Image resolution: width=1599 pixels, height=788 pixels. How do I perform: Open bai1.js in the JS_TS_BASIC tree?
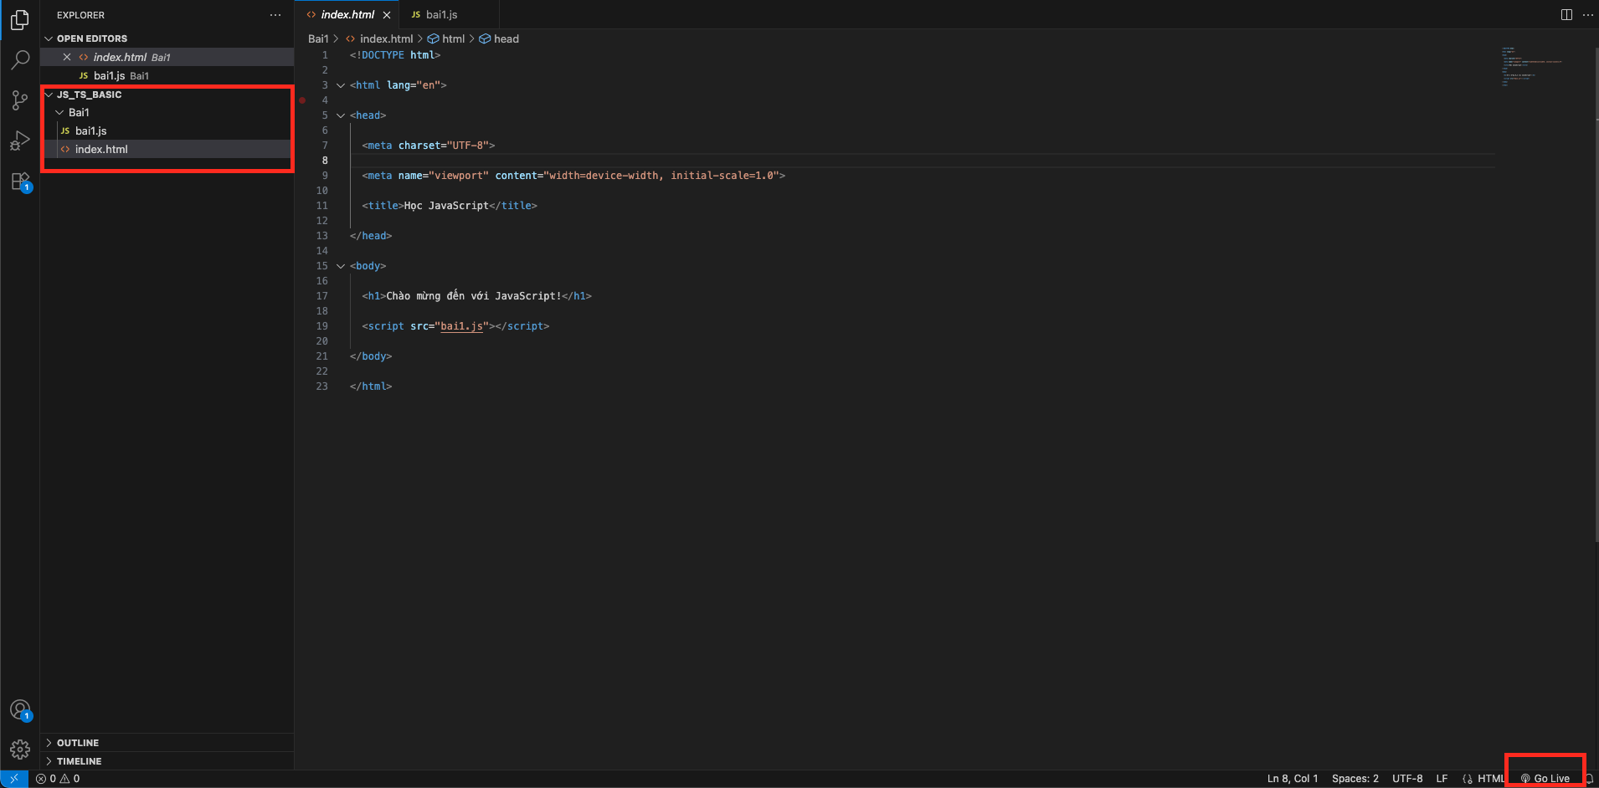[x=90, y=130]
